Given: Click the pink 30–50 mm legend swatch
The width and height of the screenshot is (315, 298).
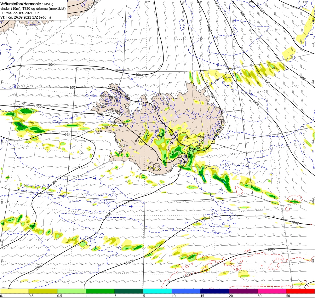Looking at the screenshot, I should (272, 291).
